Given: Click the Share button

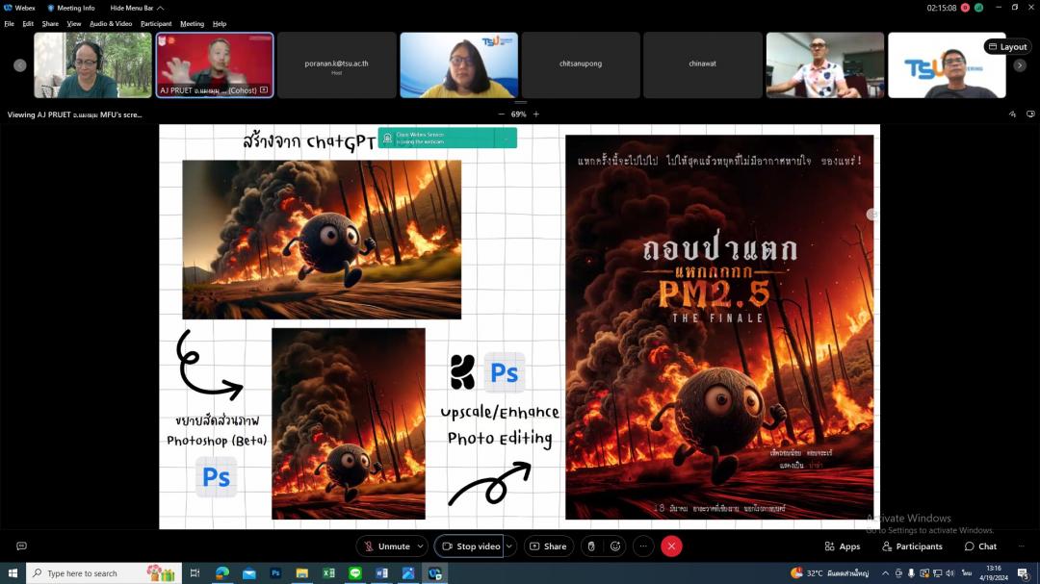Looking at the screenshot, I should pos(549,546).
